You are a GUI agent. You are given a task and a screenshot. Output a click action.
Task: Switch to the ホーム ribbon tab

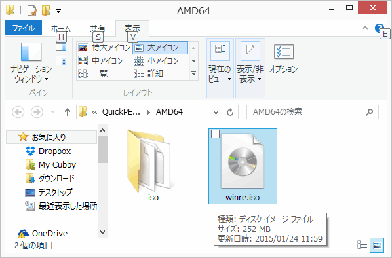tap(61, 28)
